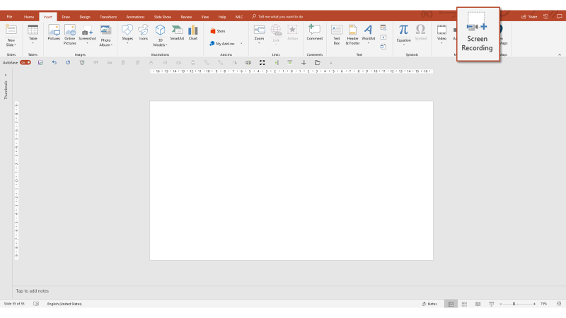Click English (United States) language indicator

pos(64,304)
